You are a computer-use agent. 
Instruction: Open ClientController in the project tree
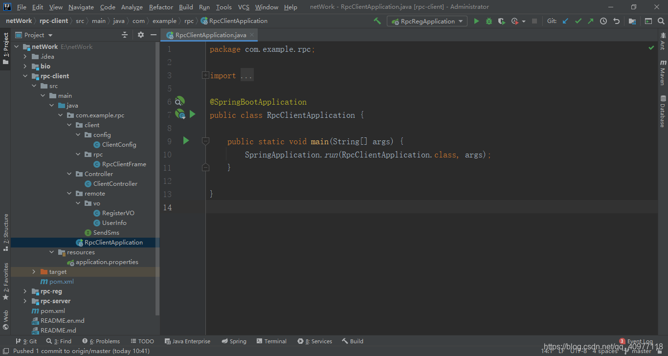[115, 184]
